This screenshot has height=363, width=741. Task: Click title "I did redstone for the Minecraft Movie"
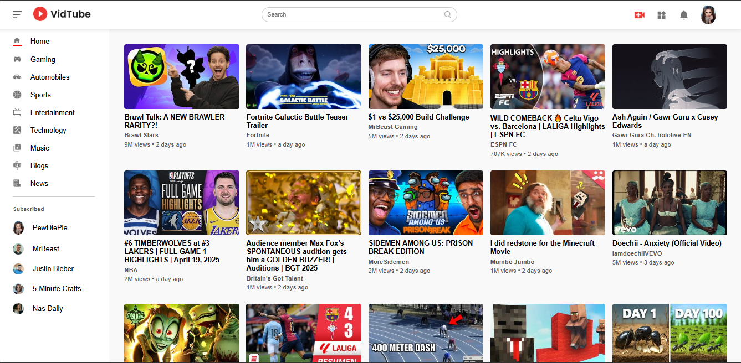coord(543,247)
